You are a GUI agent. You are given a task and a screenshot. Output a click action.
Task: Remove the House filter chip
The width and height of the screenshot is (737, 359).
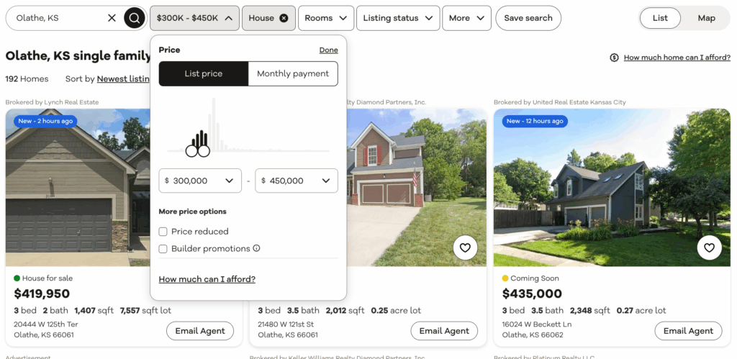284,18
